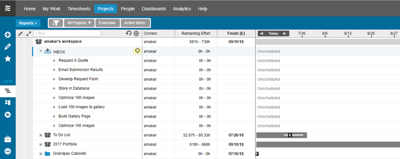Click the Remaining Effort column header
The image size is (400, 159).
(196, 33)
